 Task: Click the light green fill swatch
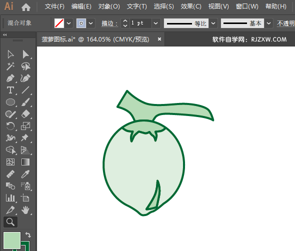pyautogui.click(x=12, y=240)
